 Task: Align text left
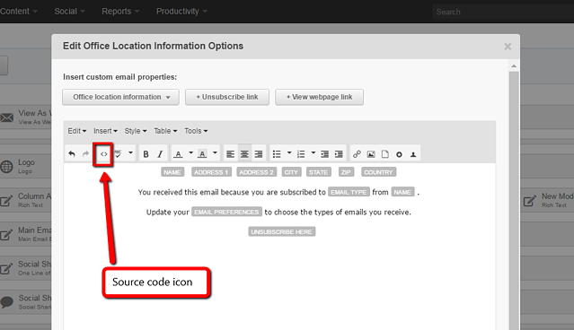(x=230, y=154)
